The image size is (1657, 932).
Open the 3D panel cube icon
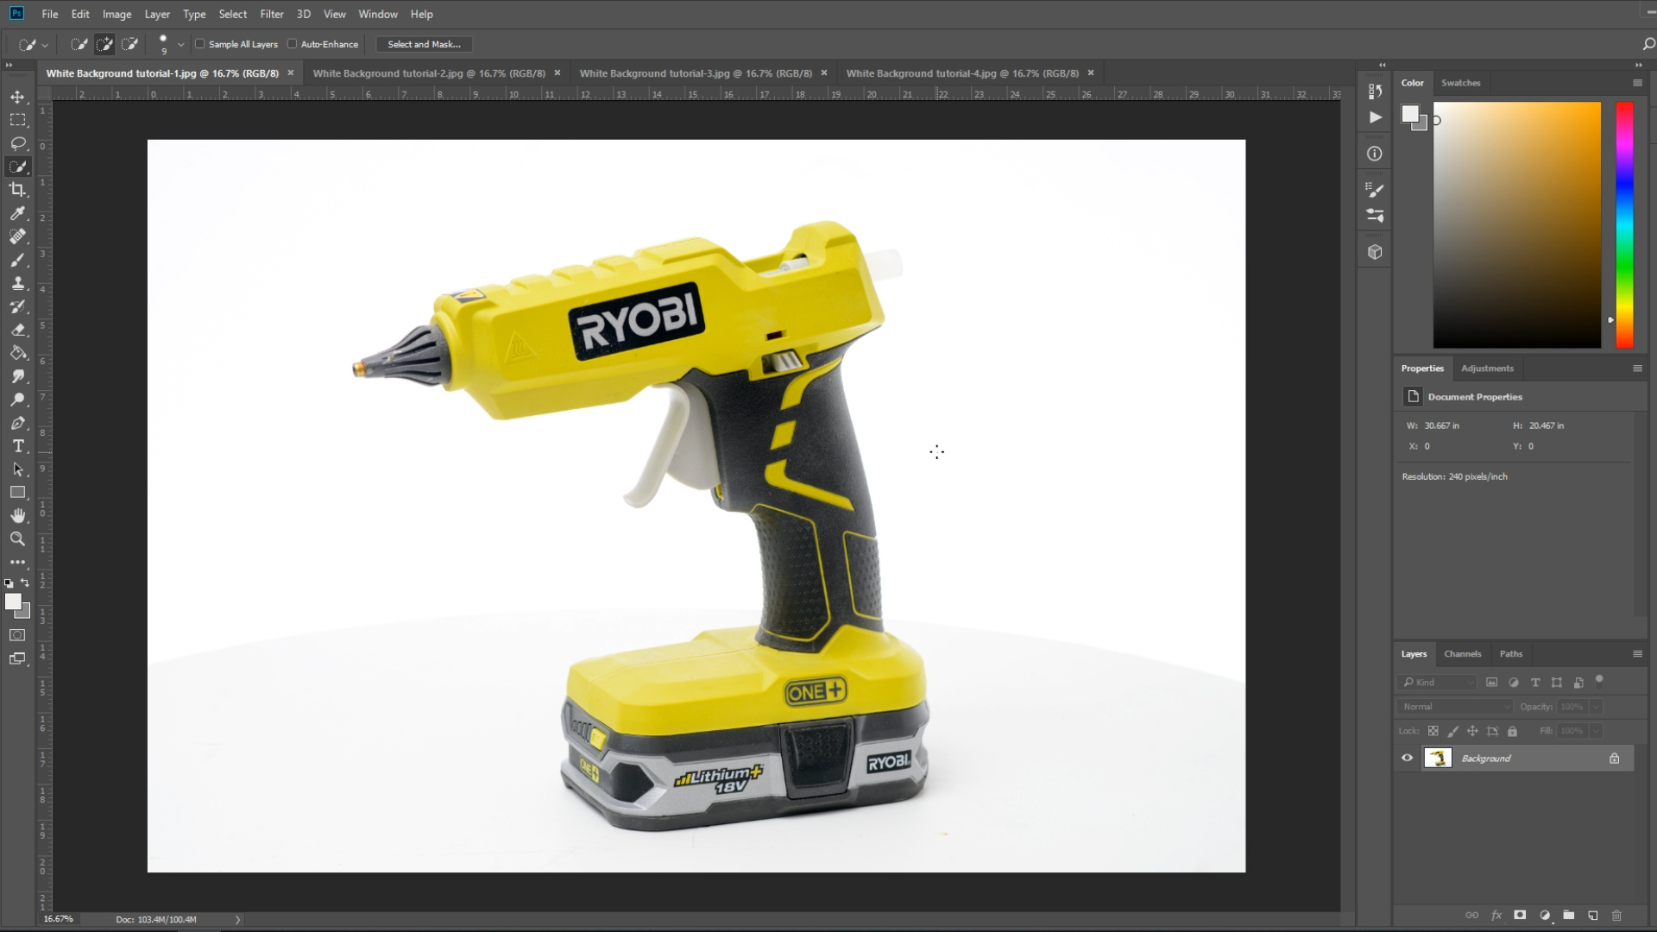pos(1375,252)
